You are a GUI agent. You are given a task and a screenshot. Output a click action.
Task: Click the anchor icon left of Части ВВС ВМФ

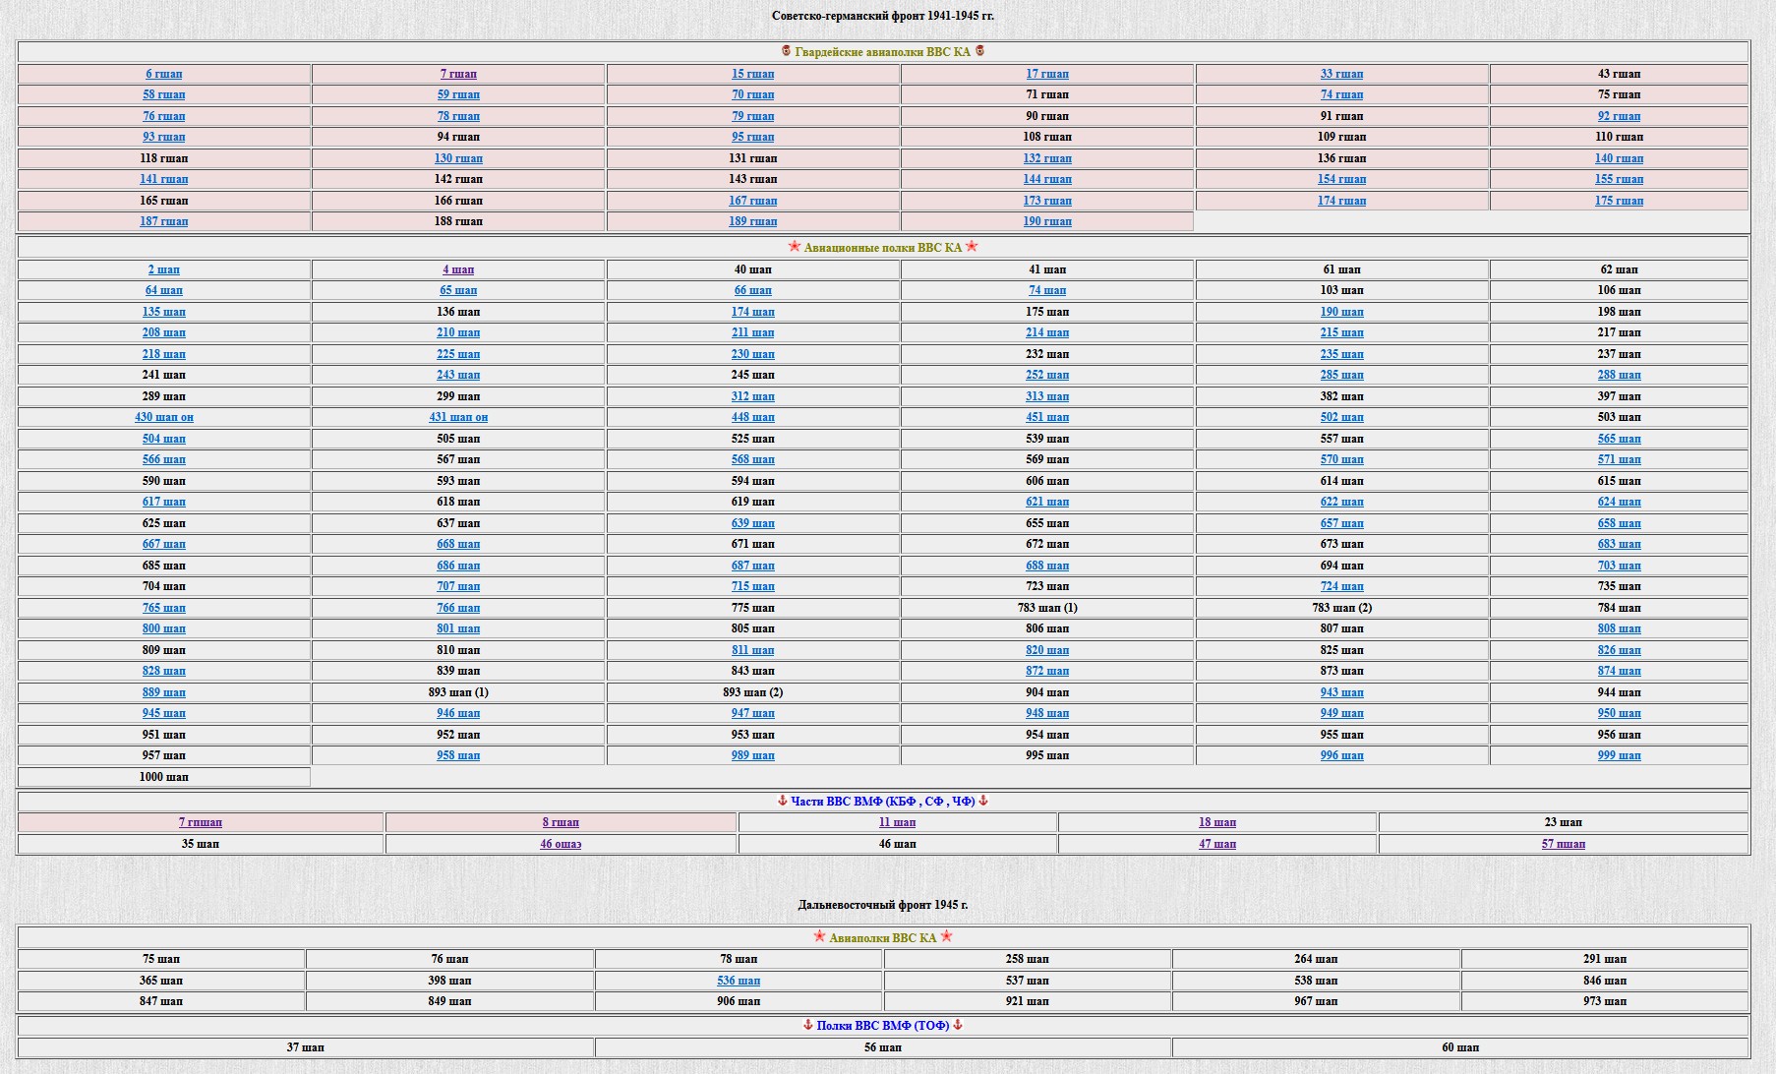[783, 801]
